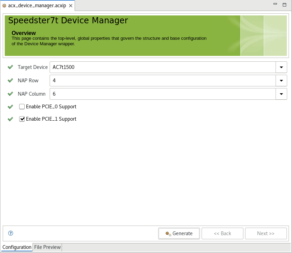Maximize the editor panel

(284, 5)
